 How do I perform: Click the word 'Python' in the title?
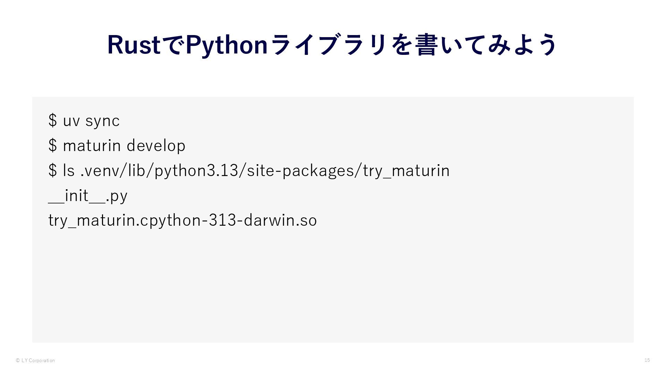(227, 45)
